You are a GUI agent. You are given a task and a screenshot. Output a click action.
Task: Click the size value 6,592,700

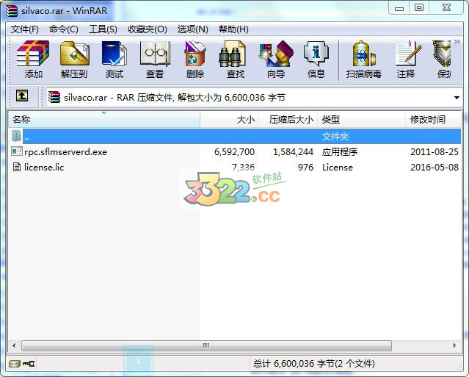pyautogui.click(x=235, y=152)
